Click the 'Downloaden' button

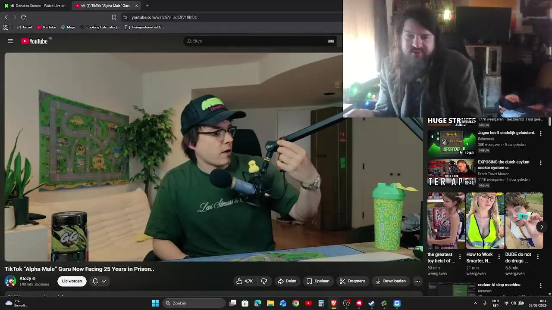point(390,281)
